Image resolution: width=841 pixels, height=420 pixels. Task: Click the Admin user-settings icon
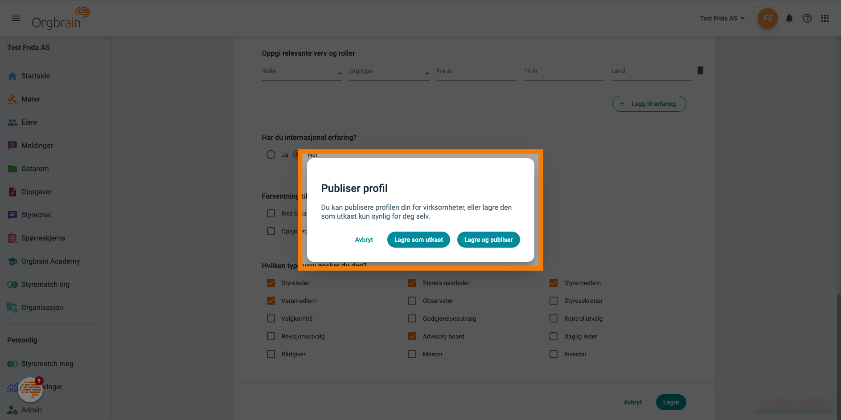(x=12, y=410)
